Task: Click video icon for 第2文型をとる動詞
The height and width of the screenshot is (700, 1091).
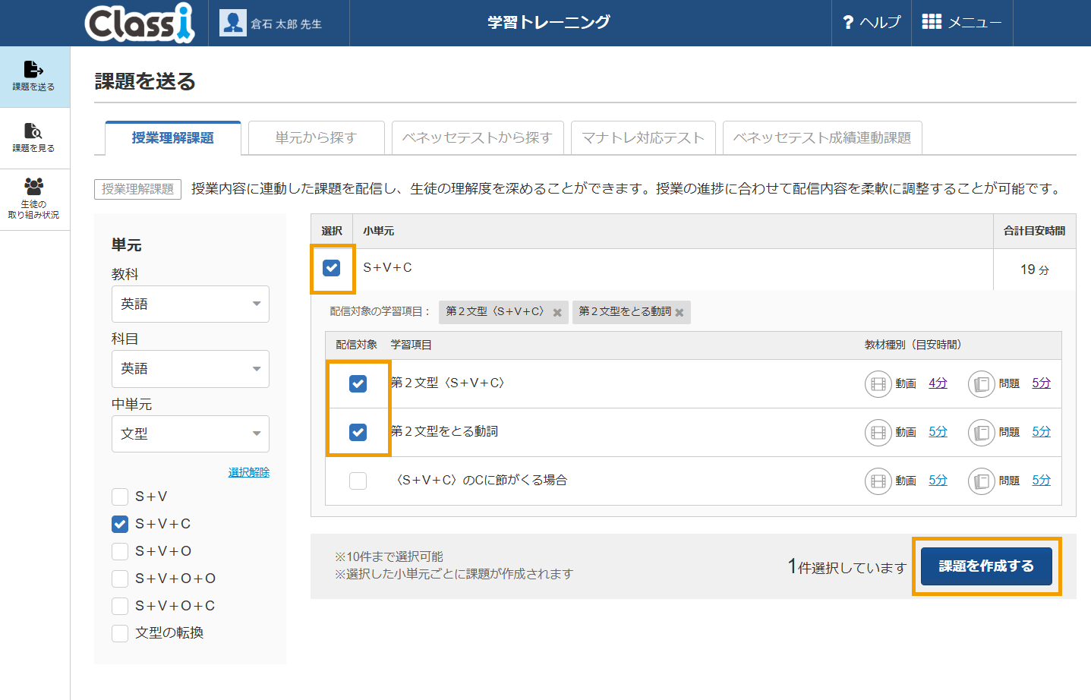Action: (878, 433)
